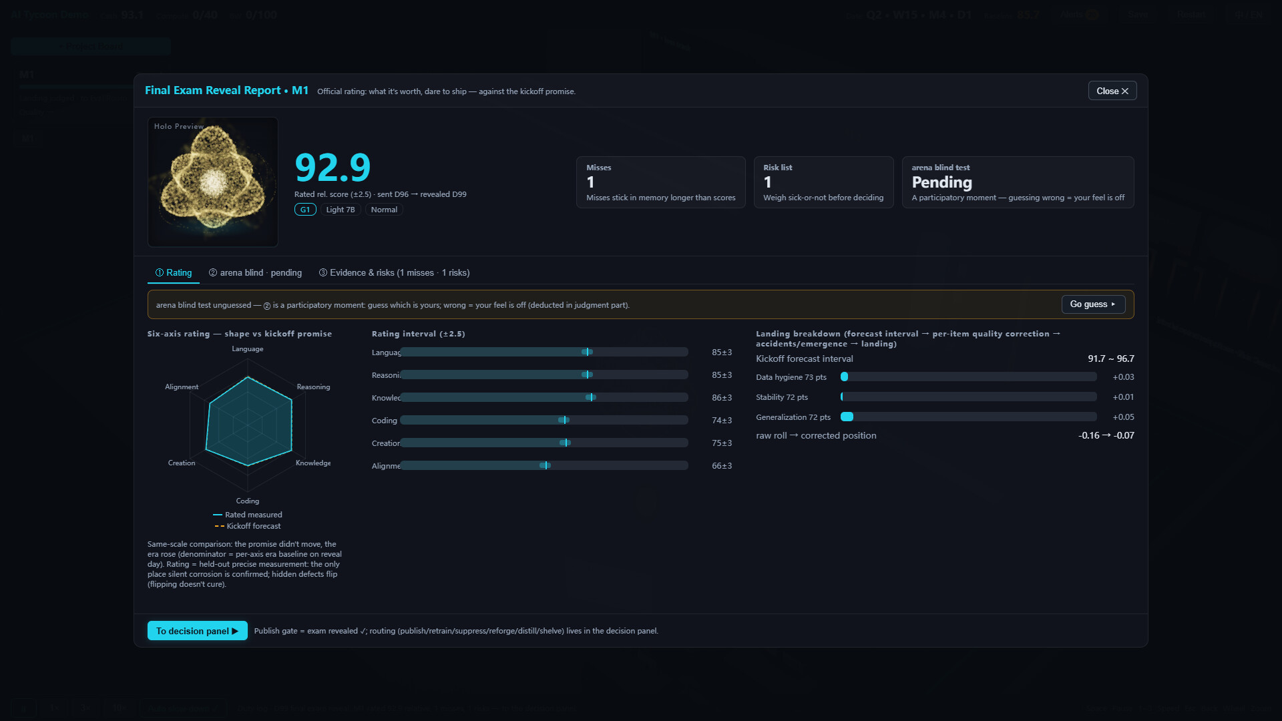Image resolution: width=1282 pixels, height=721 pixels.
Task: Click the circled-3 icon on Evidence tab
Action: [323, 272]
